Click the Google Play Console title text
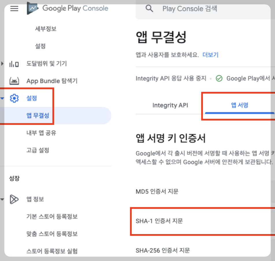This screenshot has width=275, height=261. click(75, 8)
